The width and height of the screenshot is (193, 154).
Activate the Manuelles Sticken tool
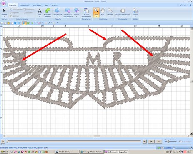click(48, 12)
